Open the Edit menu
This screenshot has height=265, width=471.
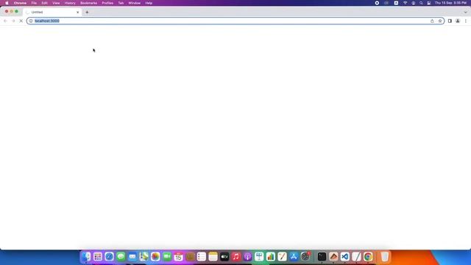pos(44,3)
